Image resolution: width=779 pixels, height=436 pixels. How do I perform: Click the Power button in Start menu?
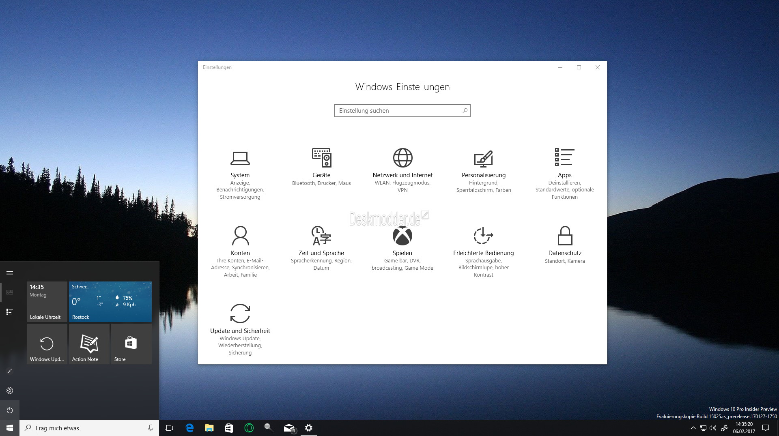click(10, 410)
